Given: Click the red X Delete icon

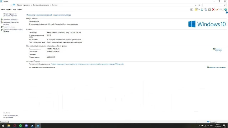Looking at the screenshot, I should pyautogui.click(x=213, y=10).
